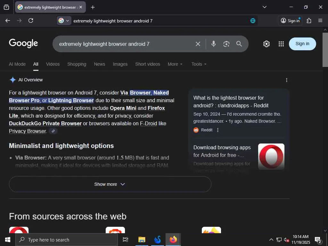Go back to the previous page

(8, 20)
